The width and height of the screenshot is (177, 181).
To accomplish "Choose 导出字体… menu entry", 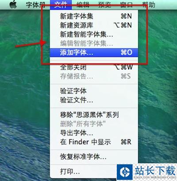I will pyautogui.click(x=94, y=133).
